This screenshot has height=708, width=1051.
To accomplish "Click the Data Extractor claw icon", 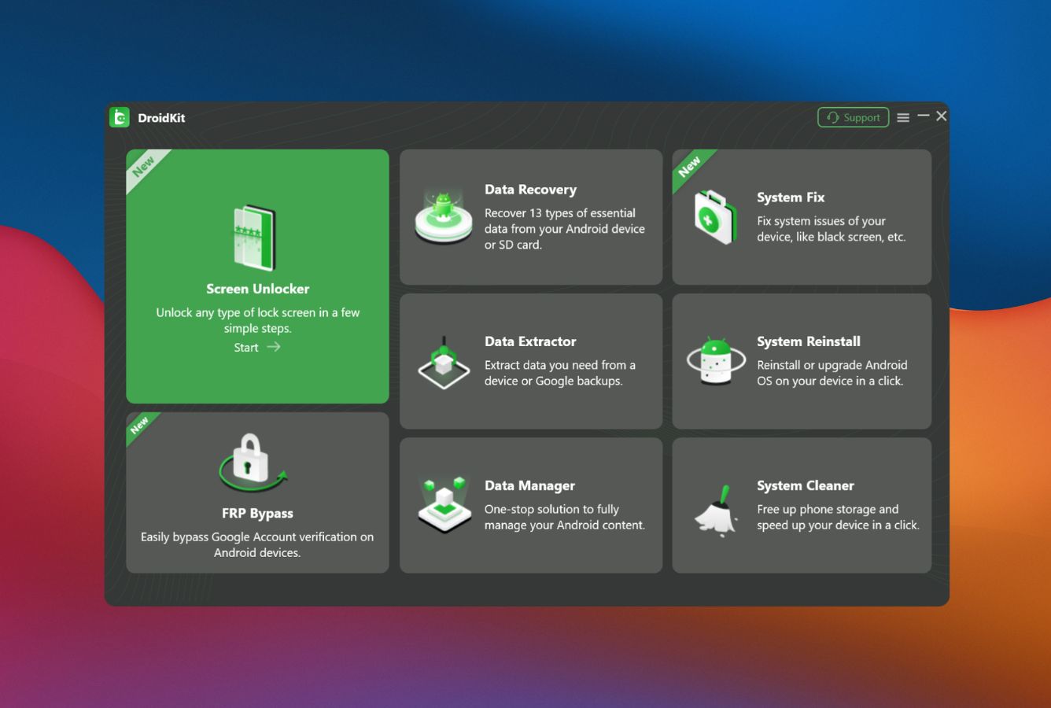I will (444, 363).
